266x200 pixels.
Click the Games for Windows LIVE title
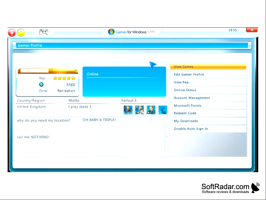tap(135, 32)
